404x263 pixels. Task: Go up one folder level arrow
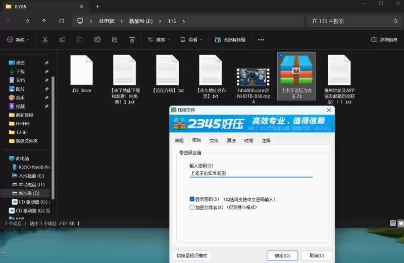[x=44, y=21]
